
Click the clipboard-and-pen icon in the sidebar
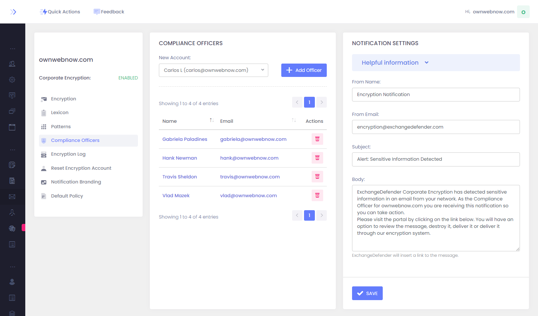click(x=12, y=165)
